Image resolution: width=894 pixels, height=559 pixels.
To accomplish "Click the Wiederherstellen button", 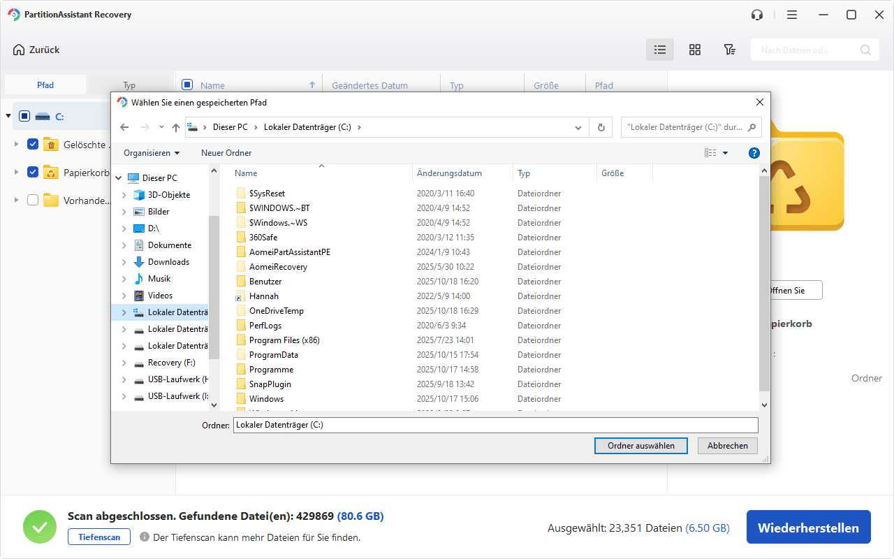I will 809,527.
